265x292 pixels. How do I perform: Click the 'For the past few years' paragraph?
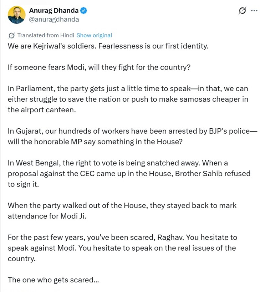(x=122, y=248)
